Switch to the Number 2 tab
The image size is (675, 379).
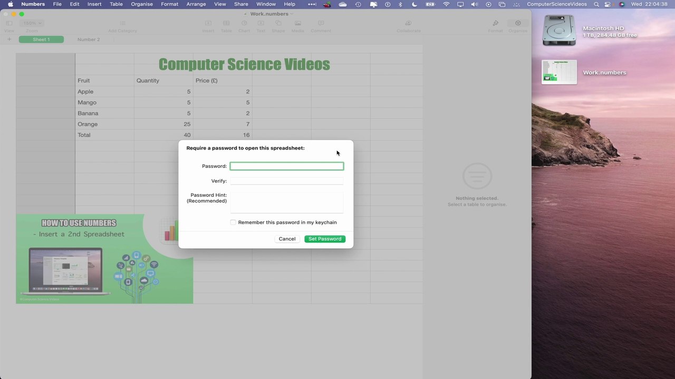[x=89, y=39]
